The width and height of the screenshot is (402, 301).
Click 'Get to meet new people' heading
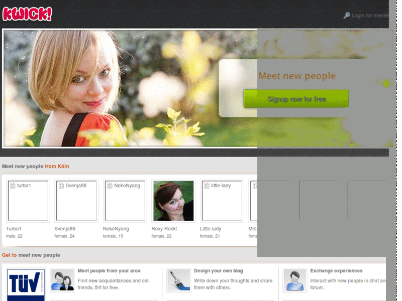[x=31, y=255]
